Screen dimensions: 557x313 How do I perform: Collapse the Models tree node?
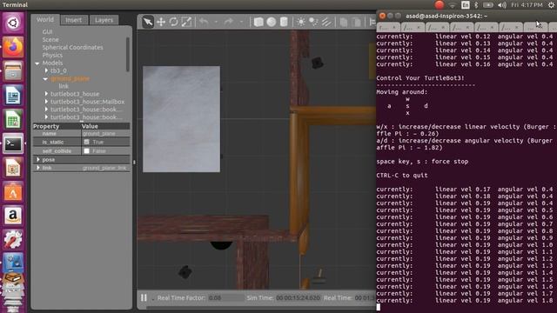(37, 63)
